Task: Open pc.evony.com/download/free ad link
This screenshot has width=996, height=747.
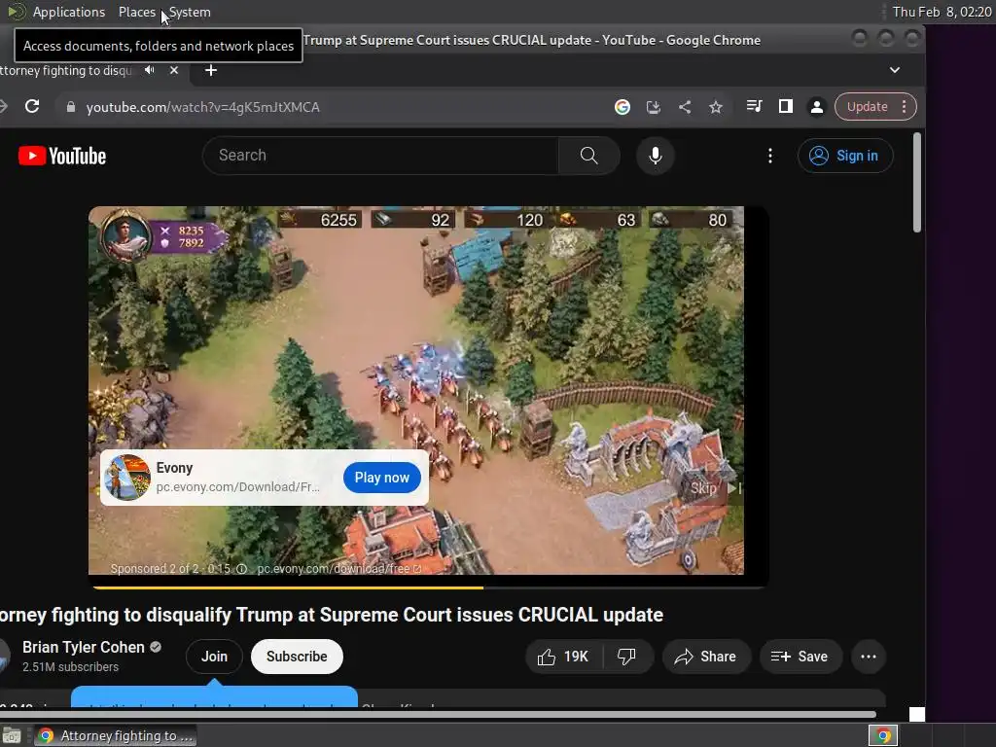Action: [x=338, y=569]
